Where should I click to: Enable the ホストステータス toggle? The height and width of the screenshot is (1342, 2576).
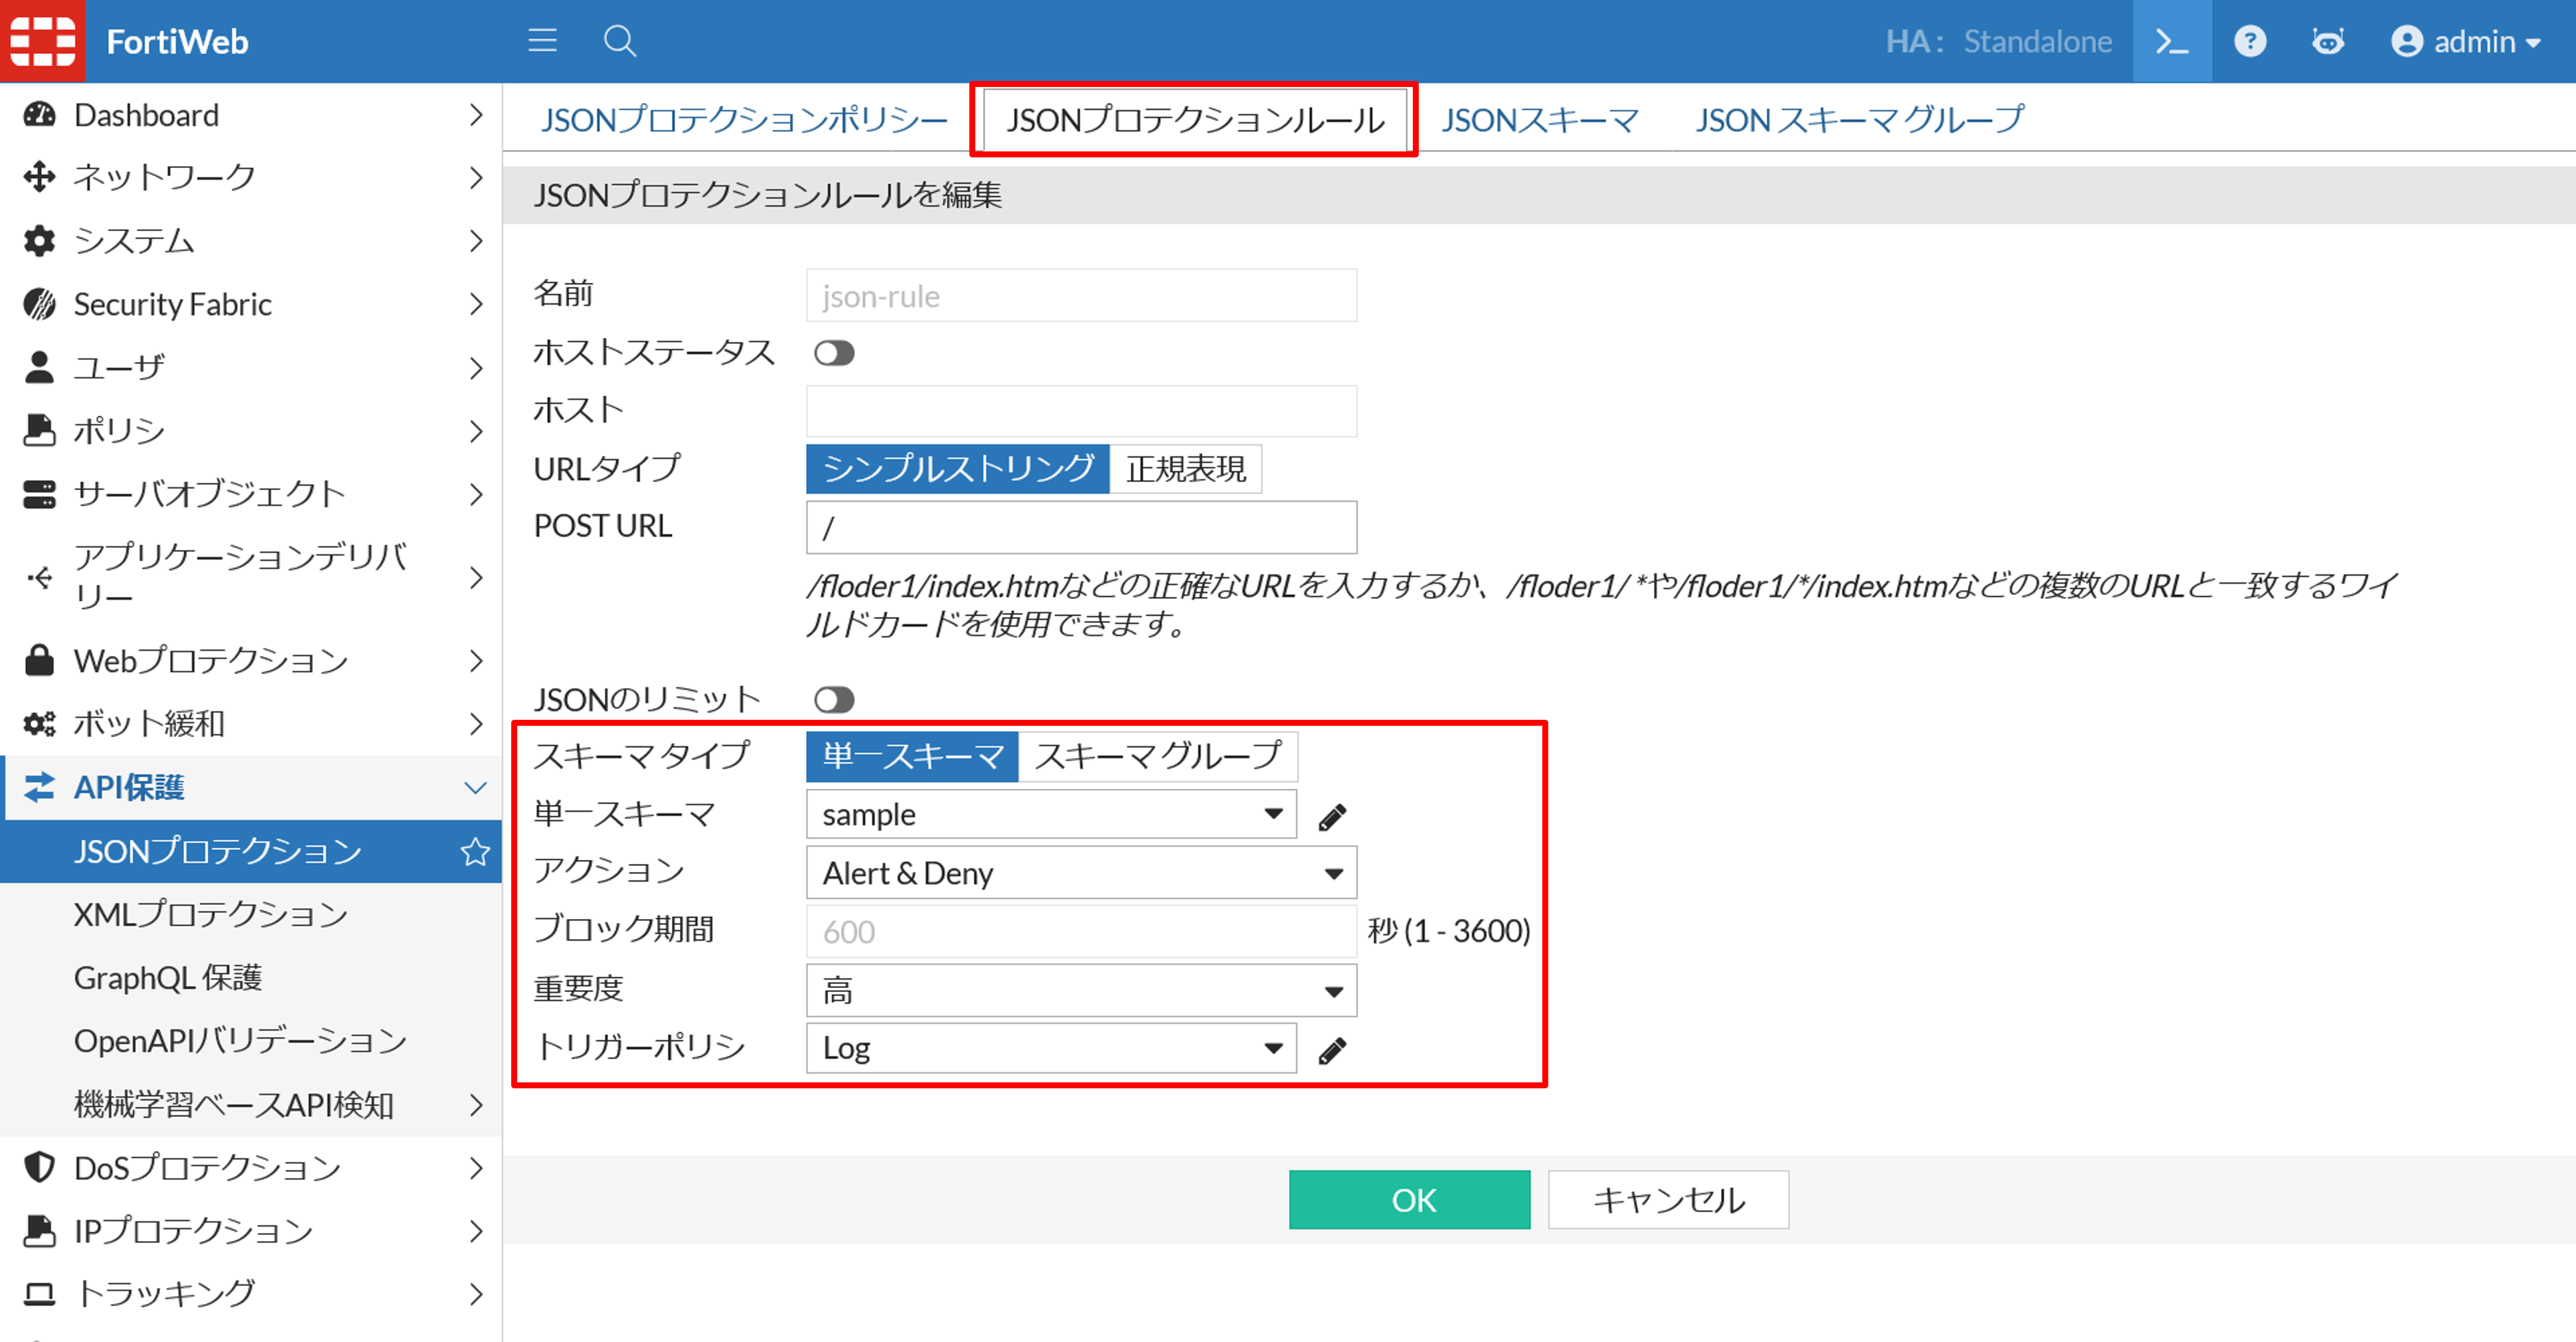(834, 352)
